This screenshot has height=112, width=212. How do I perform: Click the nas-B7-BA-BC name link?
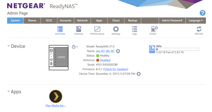click(105, 51)
